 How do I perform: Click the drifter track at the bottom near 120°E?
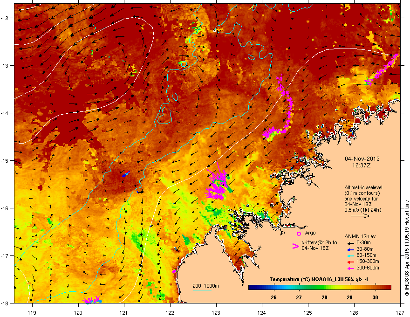coord(91,300)
